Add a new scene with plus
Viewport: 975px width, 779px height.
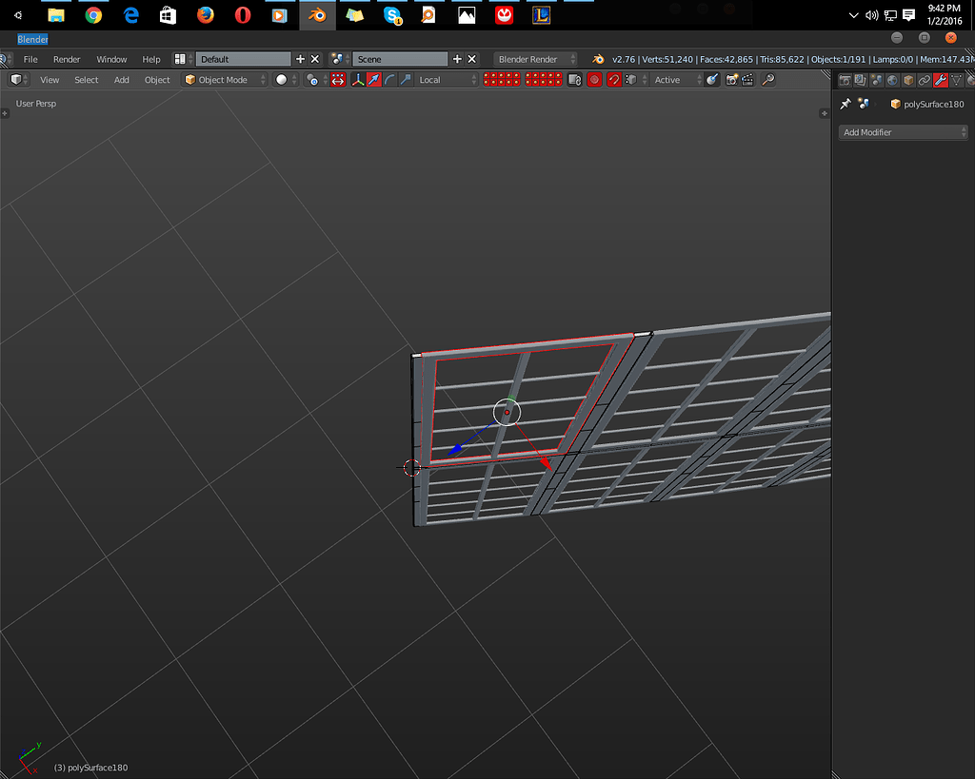[457, 59]
